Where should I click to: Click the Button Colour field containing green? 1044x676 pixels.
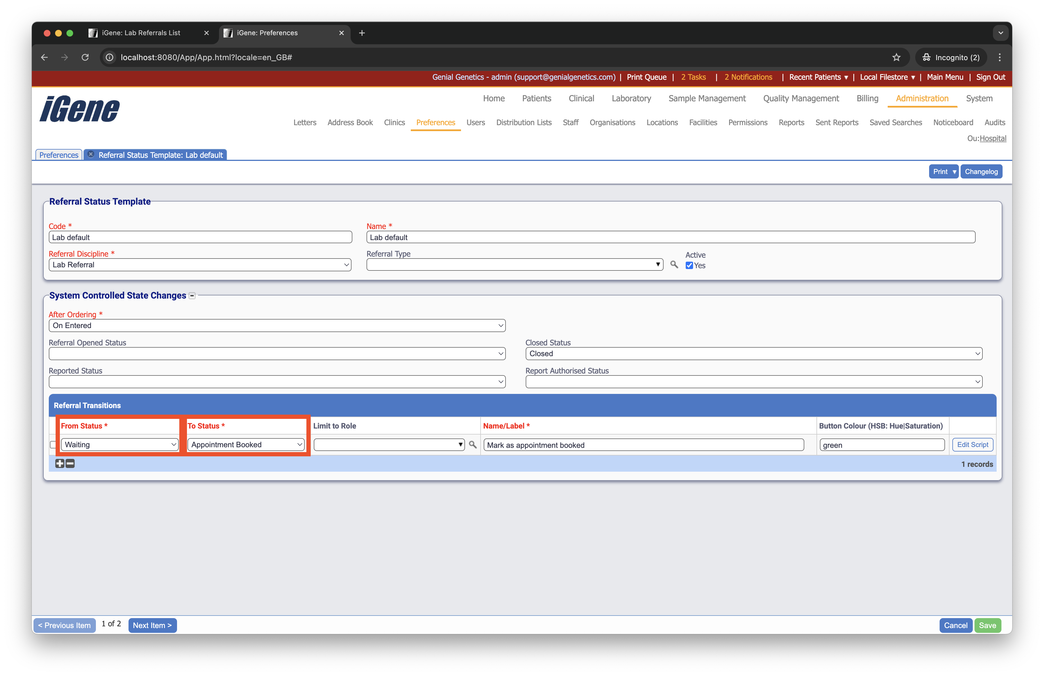tap(882, 445)
